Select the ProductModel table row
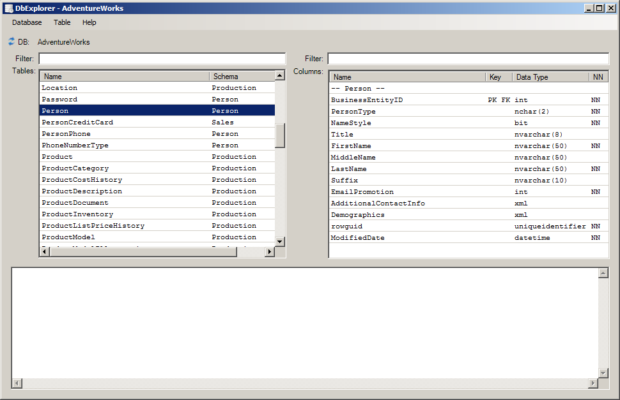The image size is (620, 400). tap(157, 236)
